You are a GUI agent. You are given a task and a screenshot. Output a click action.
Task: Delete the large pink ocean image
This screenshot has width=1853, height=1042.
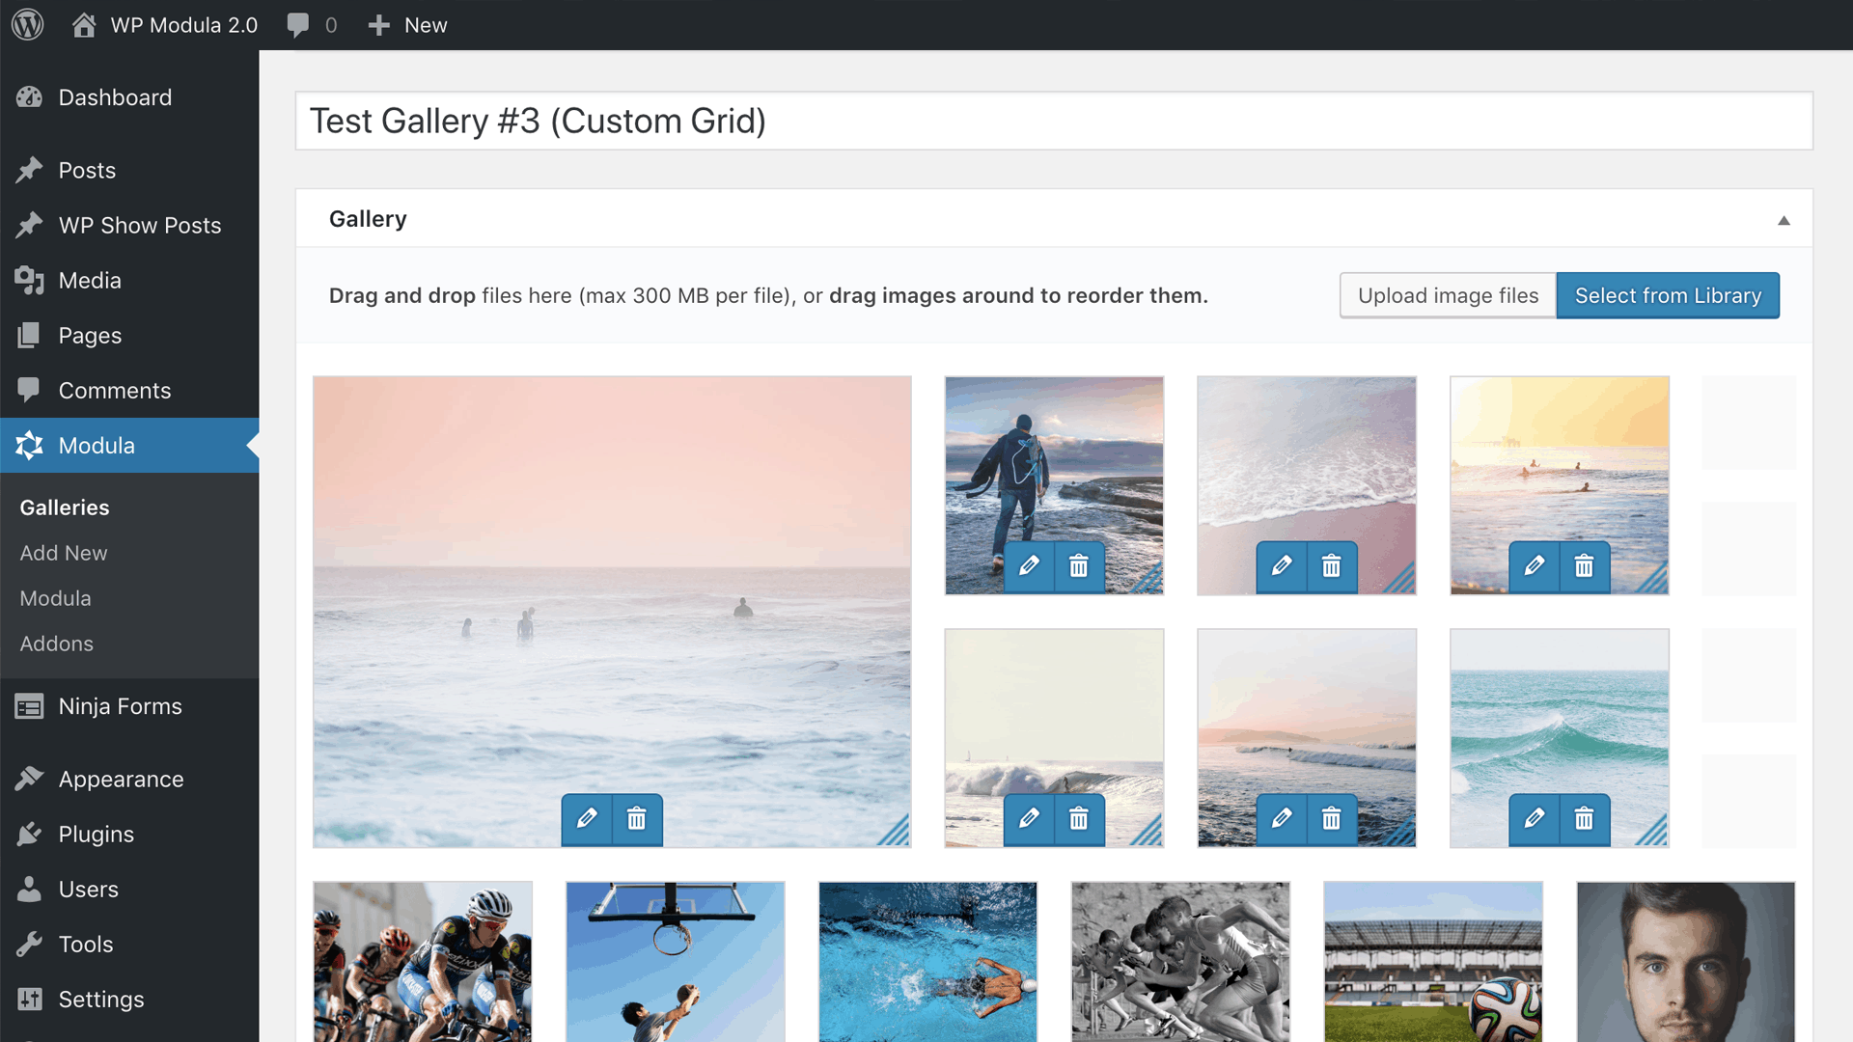coord(637,820)
